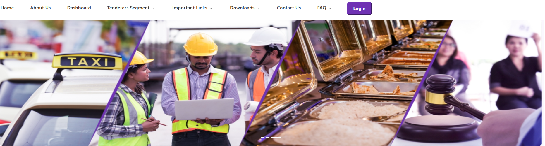Screen dimensions: 545x146
Task: Go to the Home page
Action: [7, 8]
